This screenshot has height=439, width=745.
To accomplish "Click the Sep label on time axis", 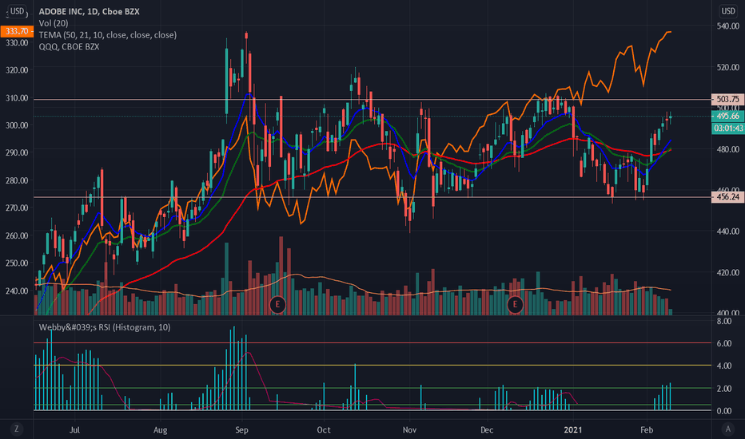I will tap(242, 430).
